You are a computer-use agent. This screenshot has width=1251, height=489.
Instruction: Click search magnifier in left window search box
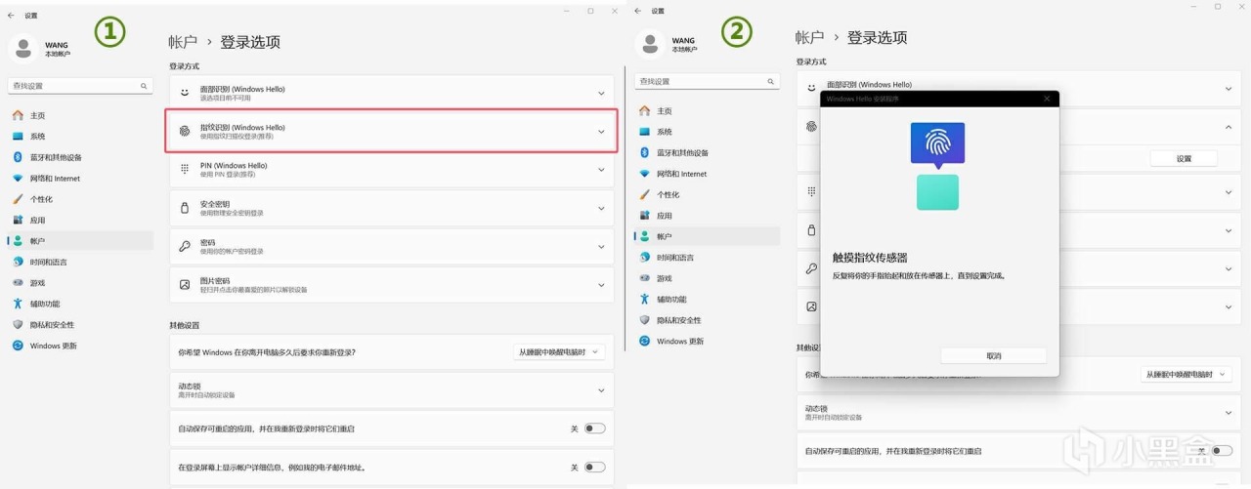(x=144, y=86)
